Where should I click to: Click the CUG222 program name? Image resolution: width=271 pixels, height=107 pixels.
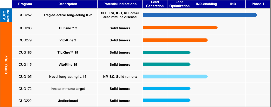(25, 101)
